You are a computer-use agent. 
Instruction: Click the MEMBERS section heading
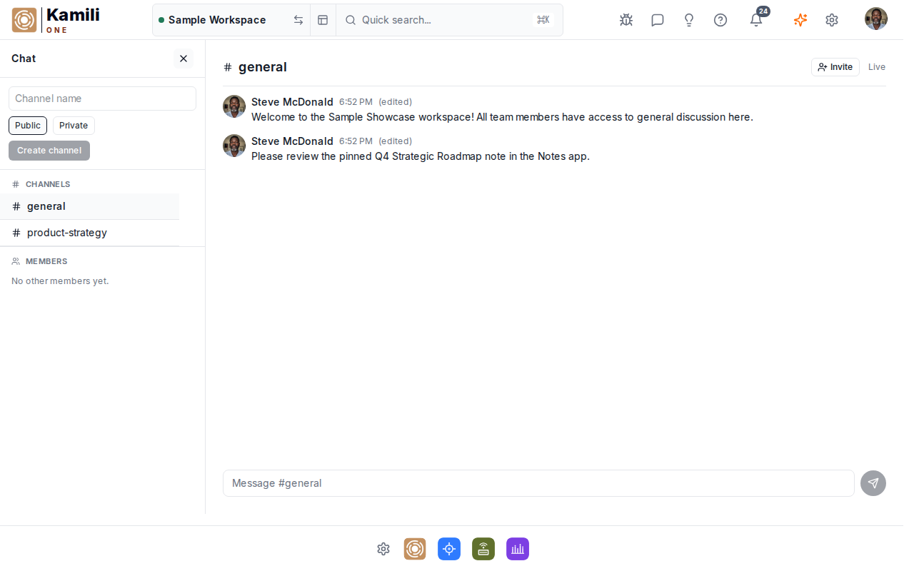pos(46,261)
